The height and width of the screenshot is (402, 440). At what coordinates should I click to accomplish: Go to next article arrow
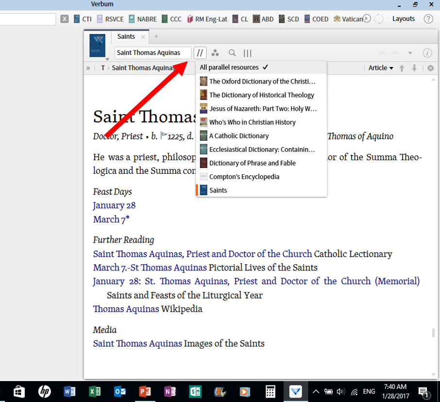click(x=414, y=68)
